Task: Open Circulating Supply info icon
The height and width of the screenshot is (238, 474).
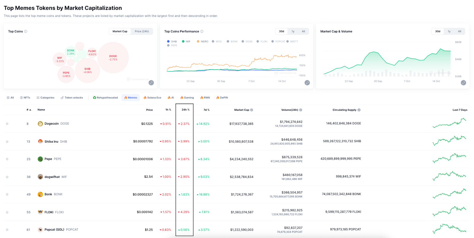Action: pyautogui.click(x=359, y=110)
